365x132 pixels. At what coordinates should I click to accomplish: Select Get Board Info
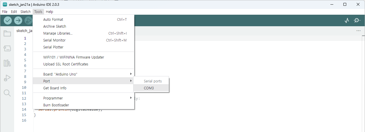[84, 88]
